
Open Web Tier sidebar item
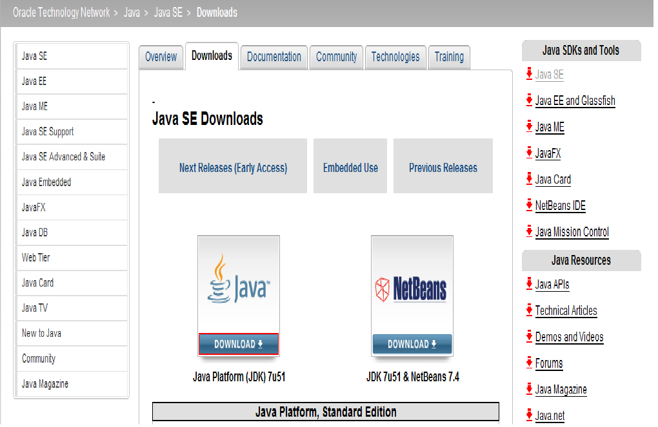click(x=72, y=258)
